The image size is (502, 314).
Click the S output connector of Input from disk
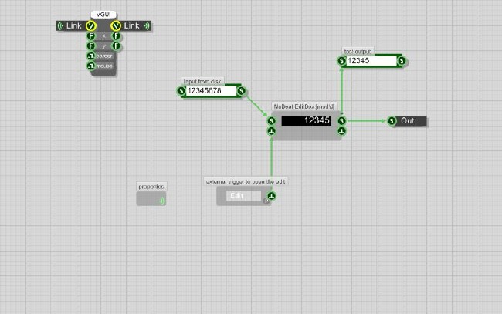point(242,91)
